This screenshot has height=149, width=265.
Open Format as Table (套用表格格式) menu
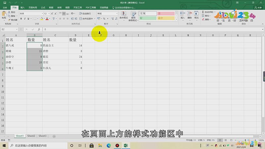(x=133, y=16)
